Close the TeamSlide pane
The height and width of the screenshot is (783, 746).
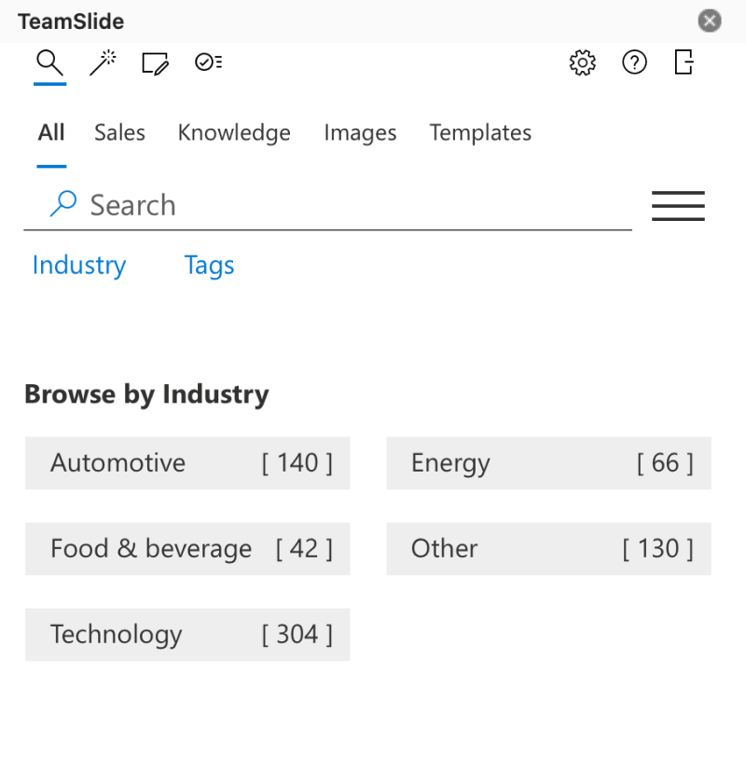(710, 21)
